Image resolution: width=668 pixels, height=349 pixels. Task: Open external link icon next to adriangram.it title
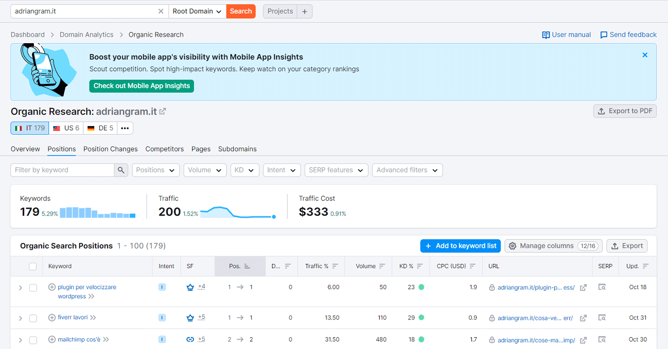coord(163,111)
